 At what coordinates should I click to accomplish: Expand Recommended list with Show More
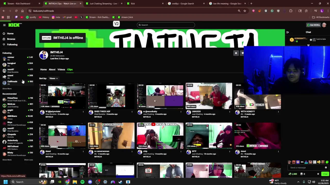pos(7,160)
